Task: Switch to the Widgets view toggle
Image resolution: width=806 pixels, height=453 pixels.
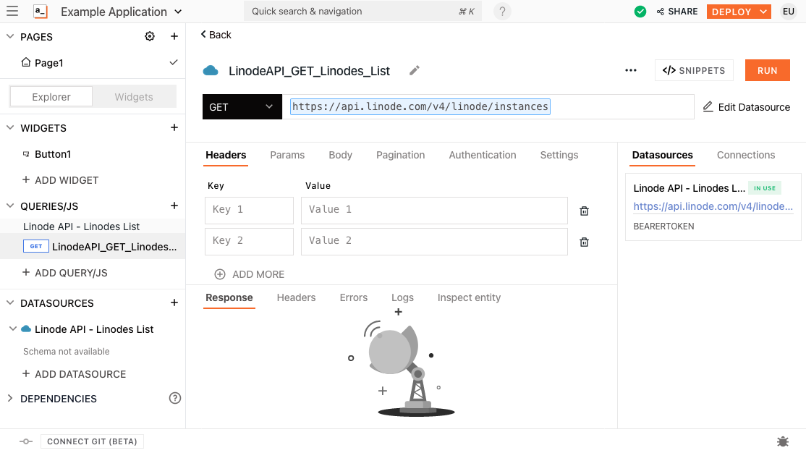Action: point(134,97)
